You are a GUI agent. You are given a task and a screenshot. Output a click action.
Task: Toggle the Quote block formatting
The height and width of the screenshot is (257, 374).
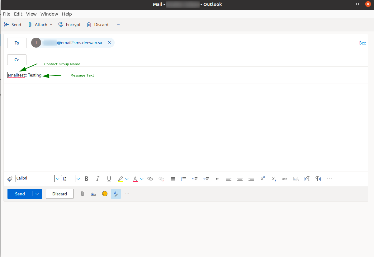(217, 179)
